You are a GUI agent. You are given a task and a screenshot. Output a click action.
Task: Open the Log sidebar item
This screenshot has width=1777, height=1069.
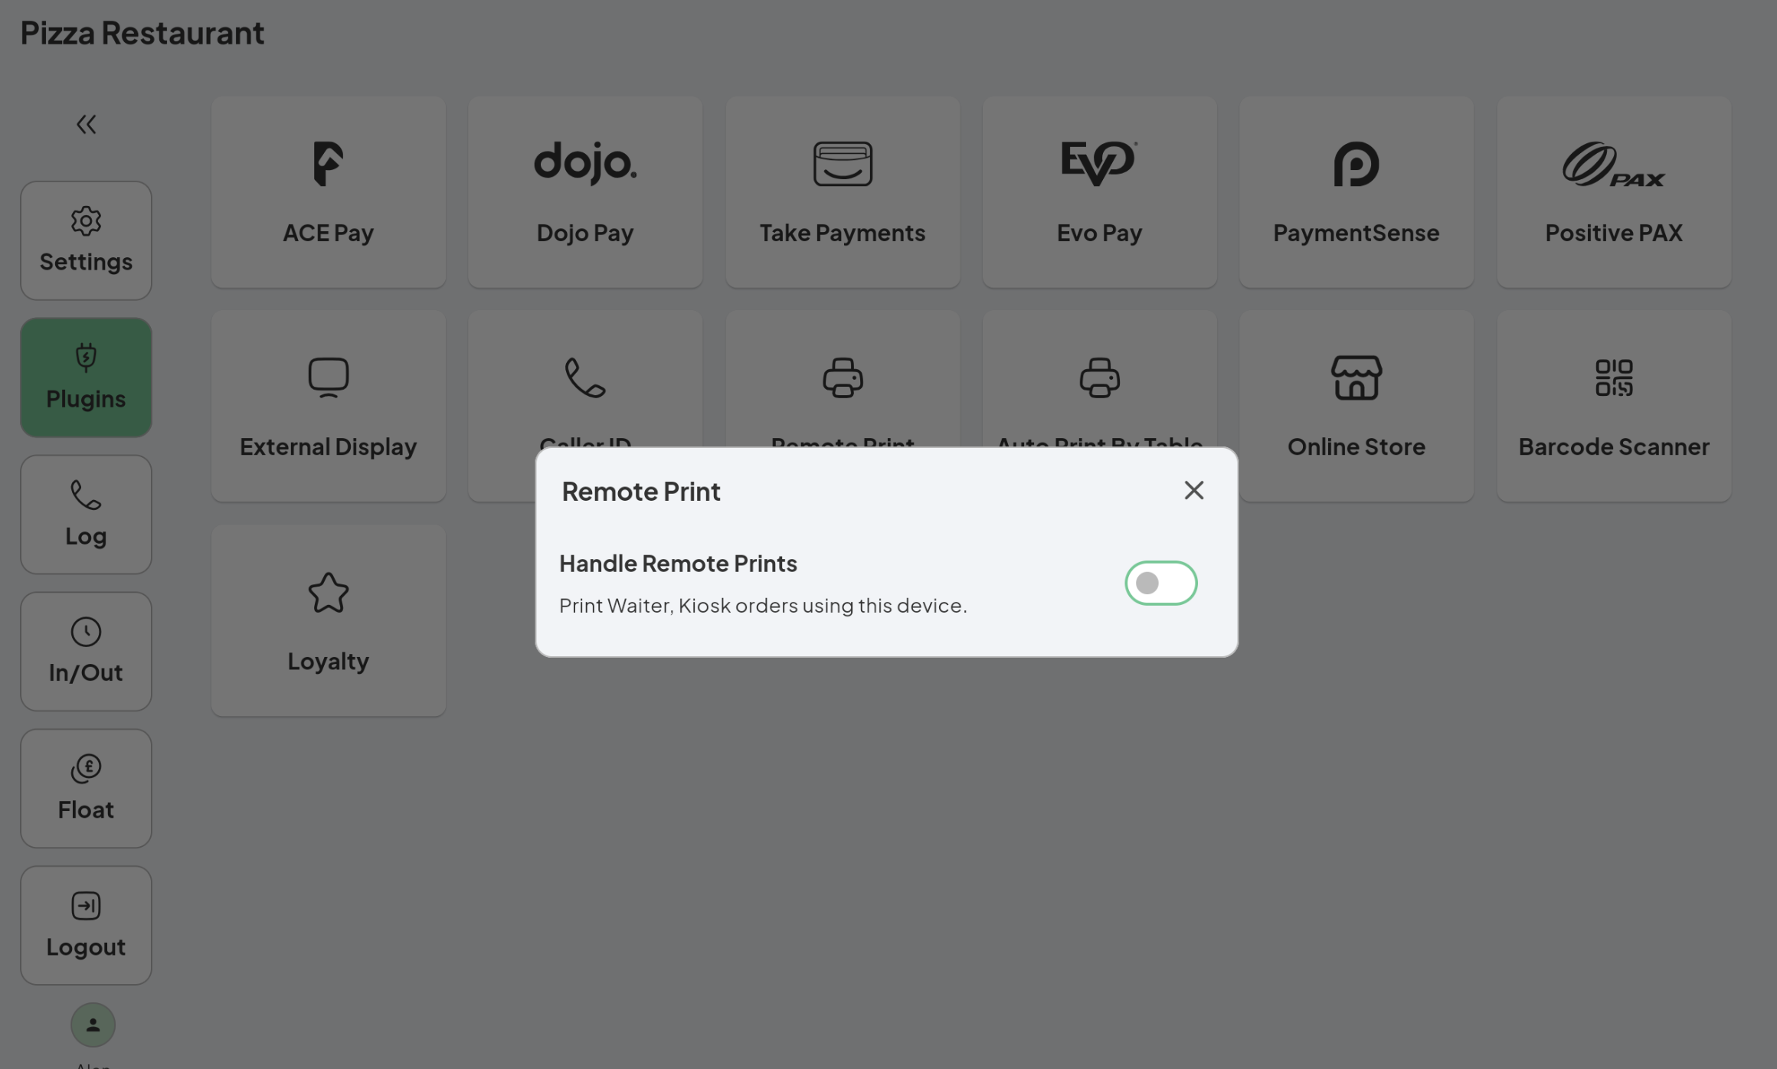click(86, 515)
